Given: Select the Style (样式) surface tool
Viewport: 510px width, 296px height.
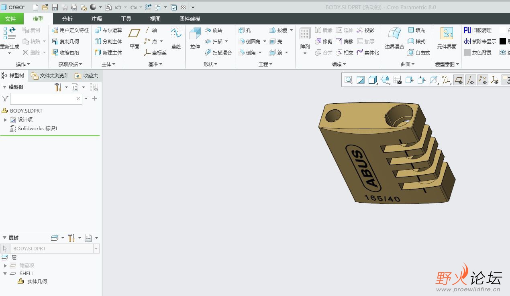Looking at the screenshot, I should [x=416, y=42].
